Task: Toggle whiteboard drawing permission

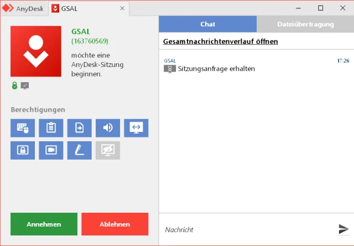Action: click(x=80, y=150)
